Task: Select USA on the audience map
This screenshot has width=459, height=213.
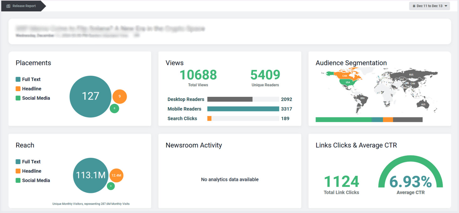Action: (347, 82)
